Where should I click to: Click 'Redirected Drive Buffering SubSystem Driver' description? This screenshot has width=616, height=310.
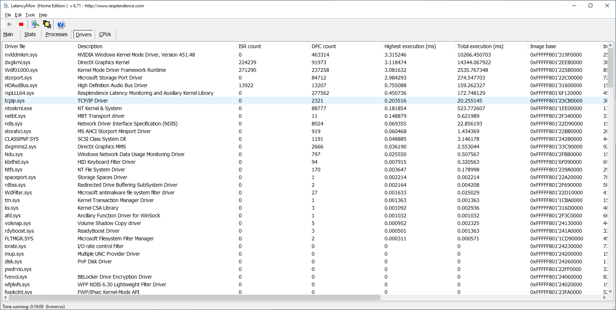(x=128, y=185)
